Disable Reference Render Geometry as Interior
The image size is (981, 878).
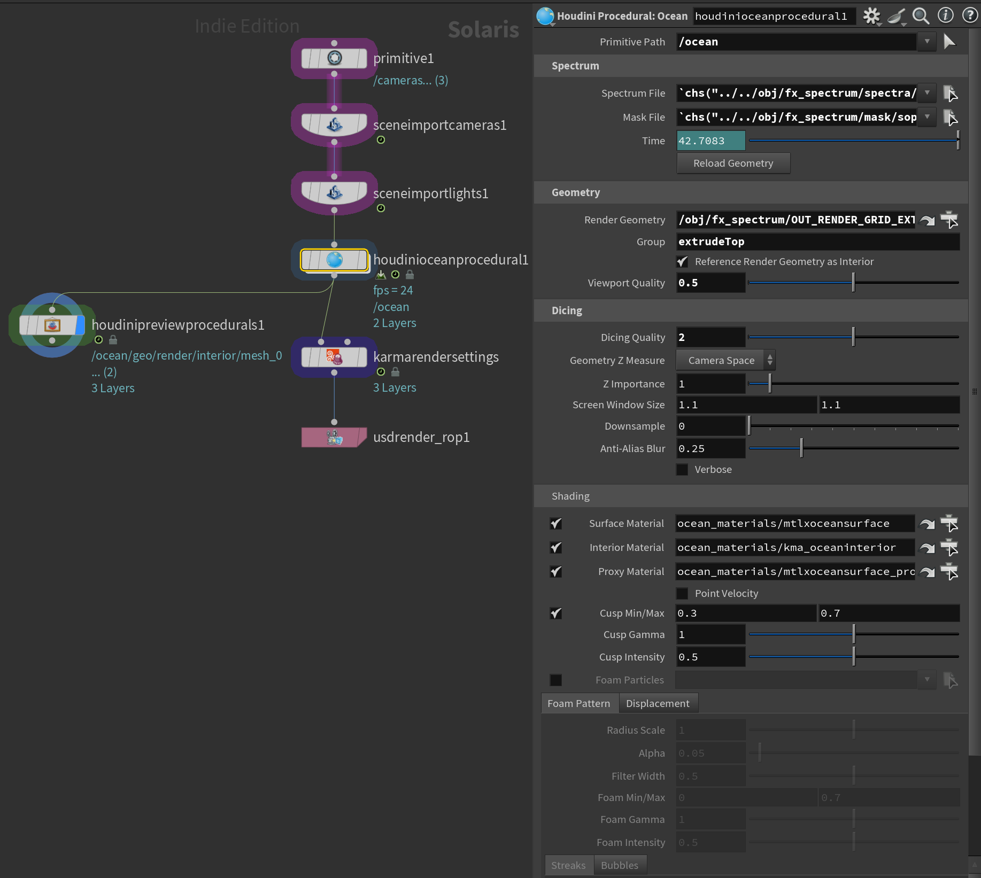[x=682, y=262]
